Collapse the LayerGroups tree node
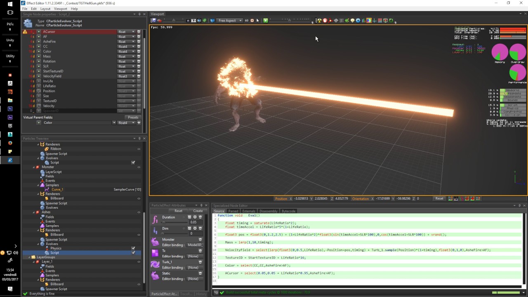 30,257
